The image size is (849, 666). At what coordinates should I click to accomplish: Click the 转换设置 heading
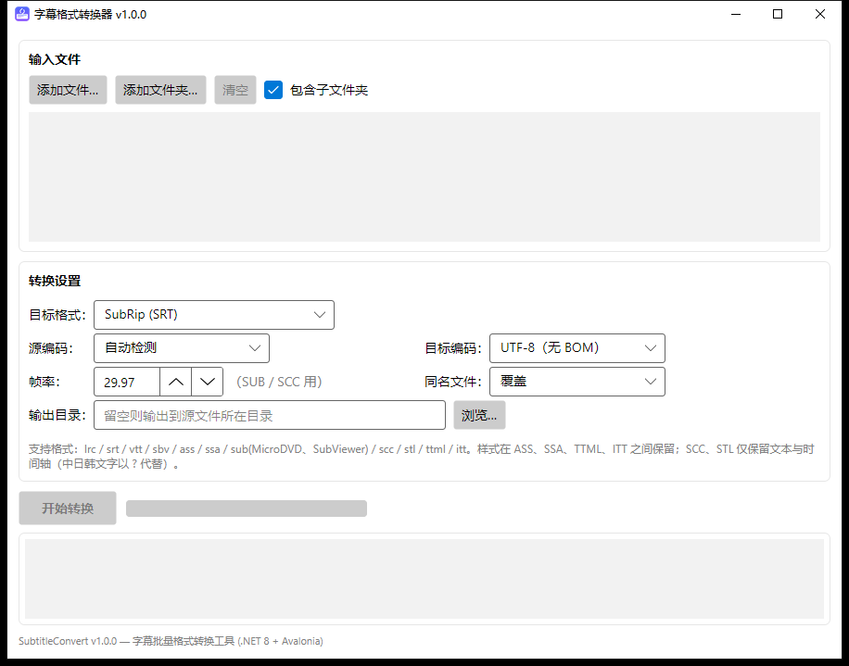click(x=55, y=281)
